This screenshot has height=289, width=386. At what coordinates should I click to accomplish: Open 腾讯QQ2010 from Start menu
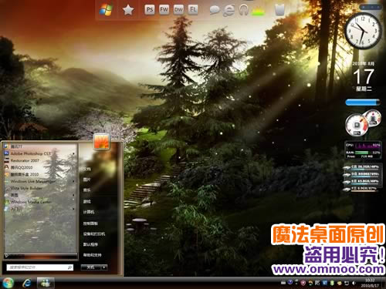40,167
